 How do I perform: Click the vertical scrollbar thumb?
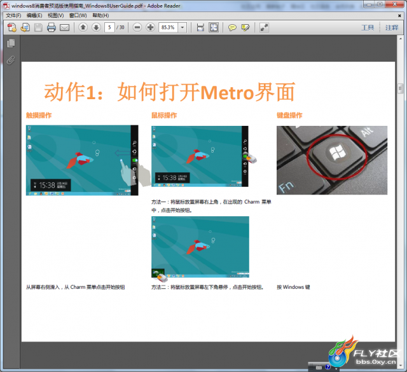coord(400,88)
